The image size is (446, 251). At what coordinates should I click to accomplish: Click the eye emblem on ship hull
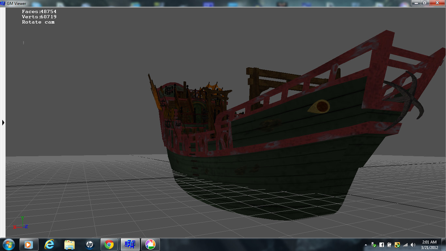[x=319, y=107]
